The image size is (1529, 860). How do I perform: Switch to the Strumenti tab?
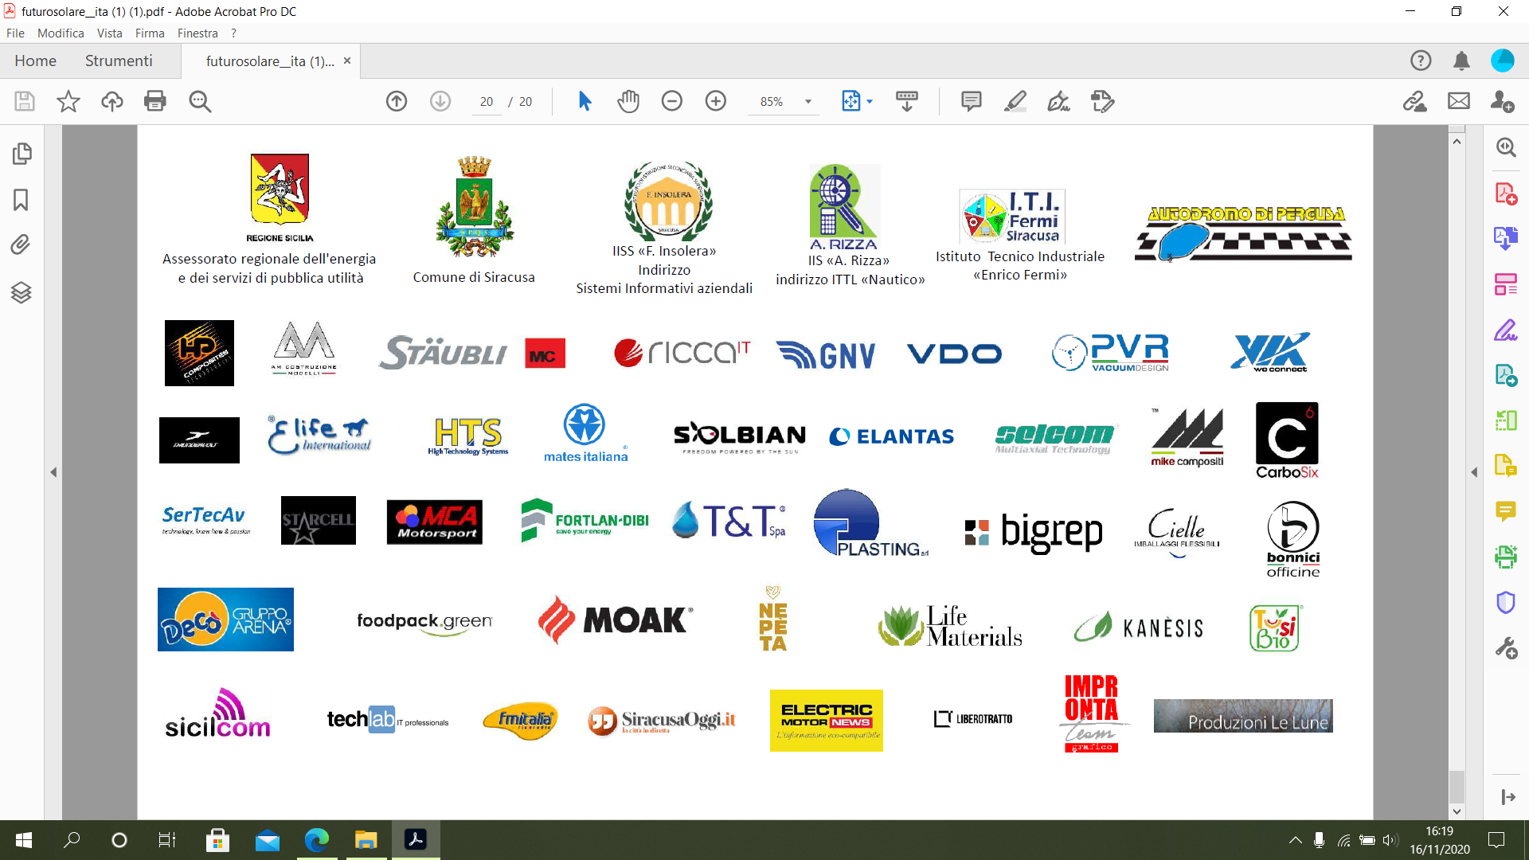pyautogui.click(x=119, y=61)
